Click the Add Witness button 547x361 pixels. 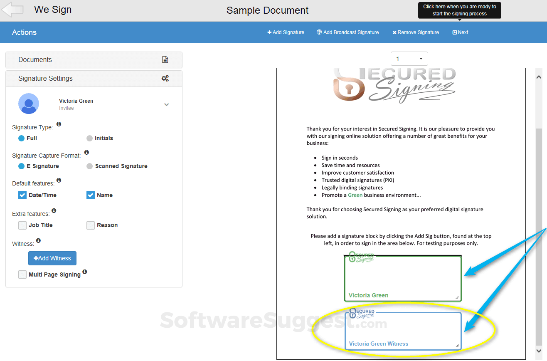tap(52, 258)
